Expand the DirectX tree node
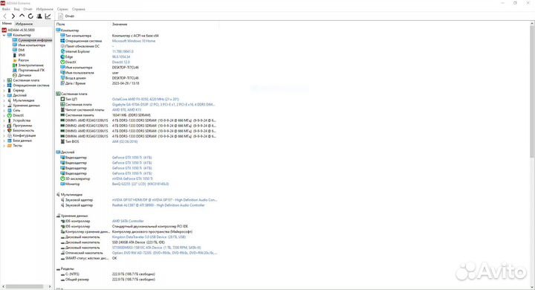Screen dimensions: 535x290 point(4,115)
